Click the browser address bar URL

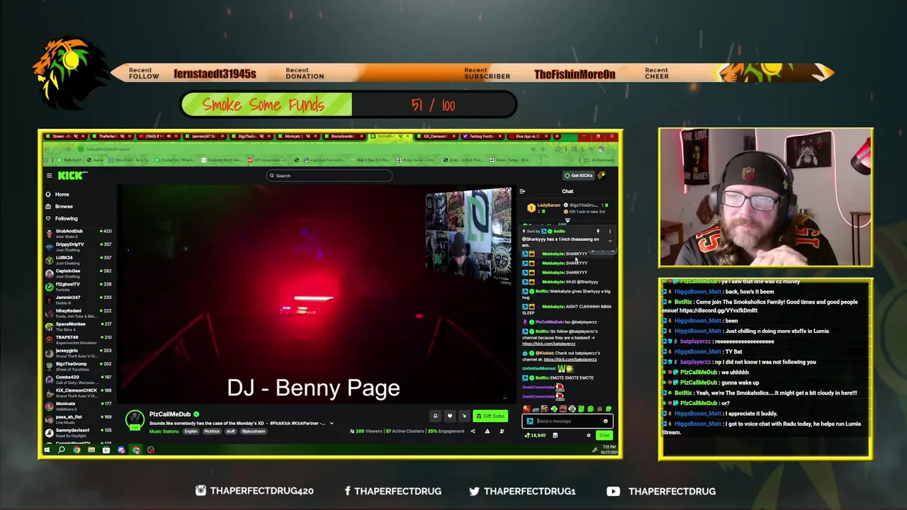point(108,149)
